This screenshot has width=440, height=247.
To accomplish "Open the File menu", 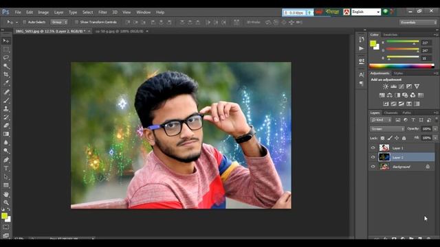I will (18, 12).
